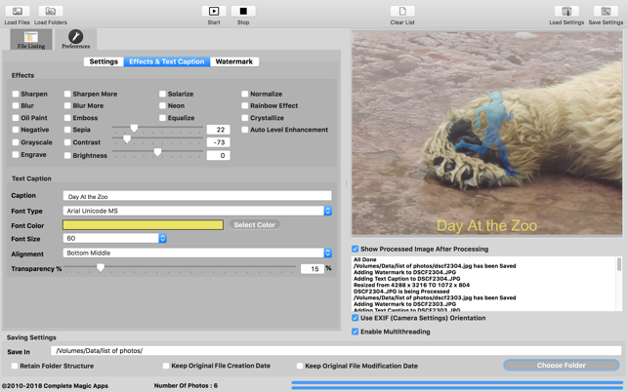This screenshot has width=628, height=392.
Task: Toggle the Engrave effect
Action: pyautogui.click(x=16, y=154)
